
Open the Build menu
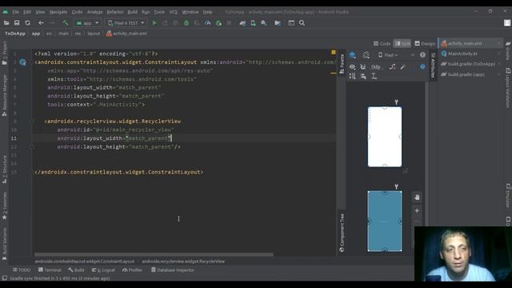pyautogui.click(x=132, y=12)
